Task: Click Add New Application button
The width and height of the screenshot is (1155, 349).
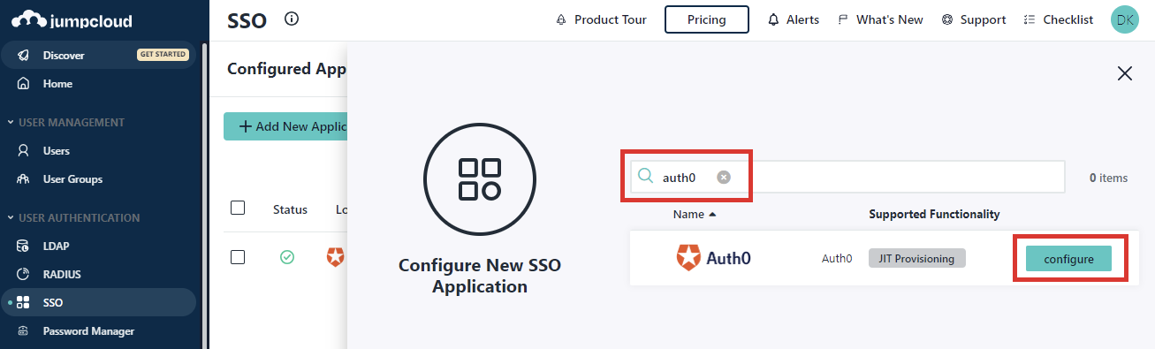Action: tap(285, 126)
